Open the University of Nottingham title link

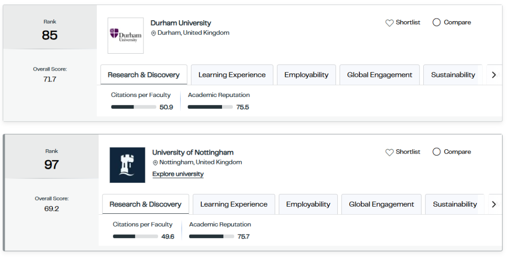tap(193, 153)
